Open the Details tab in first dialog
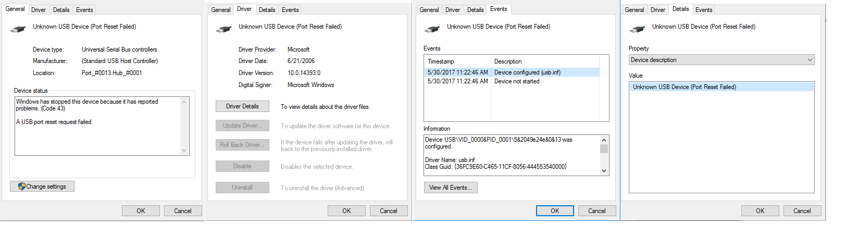 coord(61,10)
